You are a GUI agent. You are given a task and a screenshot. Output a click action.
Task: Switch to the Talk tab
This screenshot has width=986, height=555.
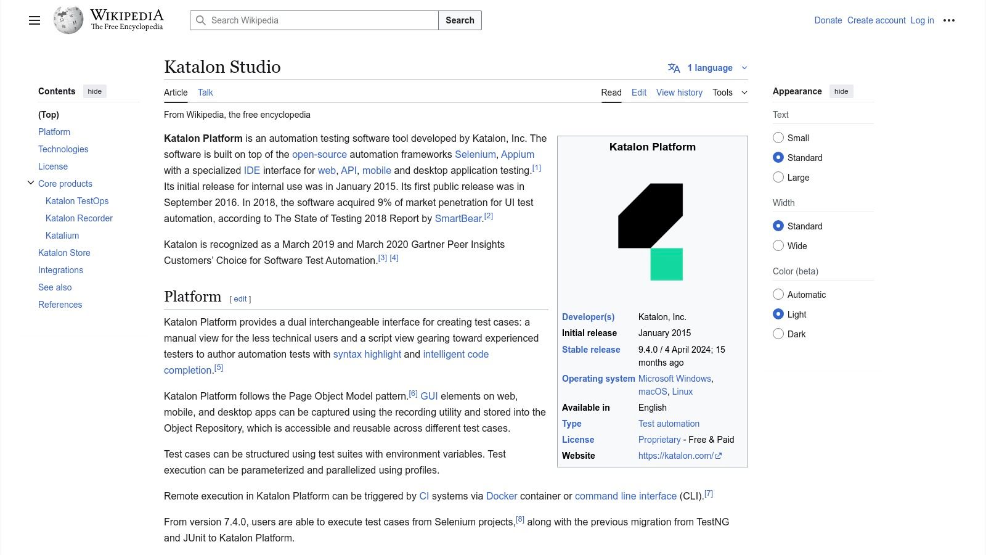[x=205, y=92]
